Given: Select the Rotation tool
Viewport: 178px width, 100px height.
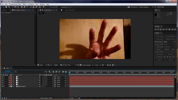Looking at the screenshot, I should pyautogui.click(x=13, y=7).
